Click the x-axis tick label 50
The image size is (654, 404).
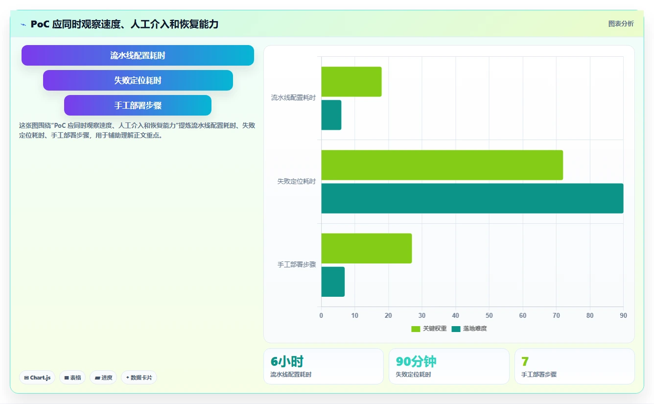[489, 315]
